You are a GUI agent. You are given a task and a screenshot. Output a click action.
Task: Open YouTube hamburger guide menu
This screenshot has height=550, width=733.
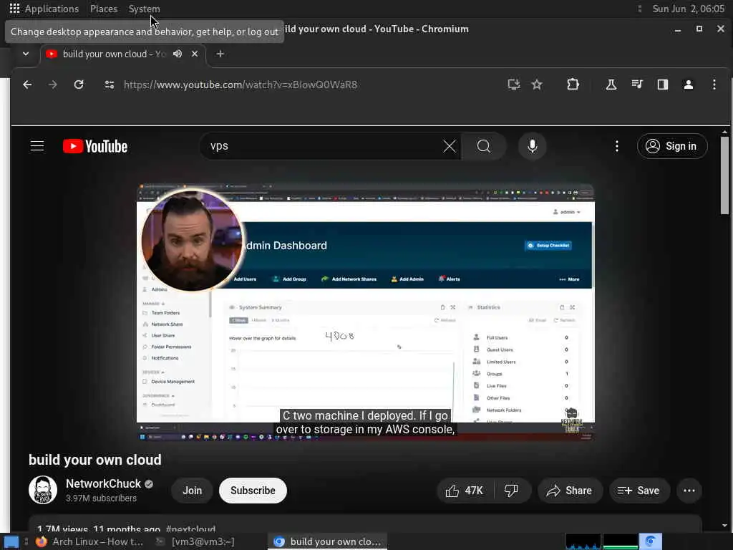click(x=37, y=146)
